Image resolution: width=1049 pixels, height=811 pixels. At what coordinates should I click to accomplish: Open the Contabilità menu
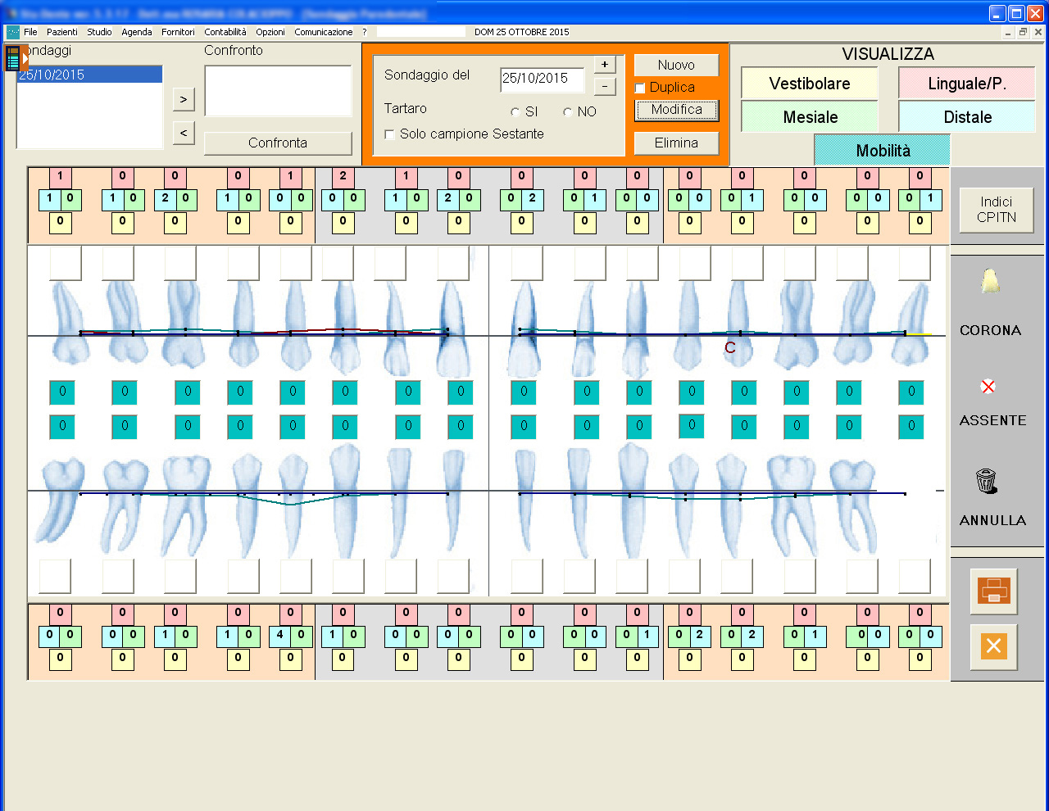(225, 32)
